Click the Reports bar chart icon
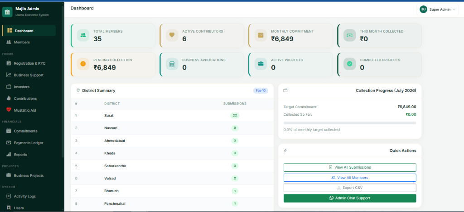The width and height of the screenshot is (464, 212). (x=9, y=155)
